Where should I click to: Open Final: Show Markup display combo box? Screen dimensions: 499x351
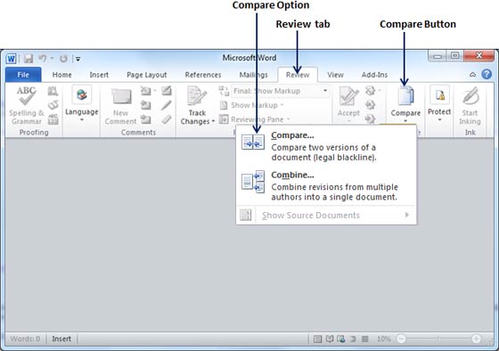tap(280, 91)
